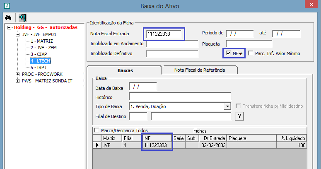Click the Nota Fiscal Entrada field
Image resolution: width=321 pixels, height=169 pixels.
pyautogui.click(x=164, y=34)
